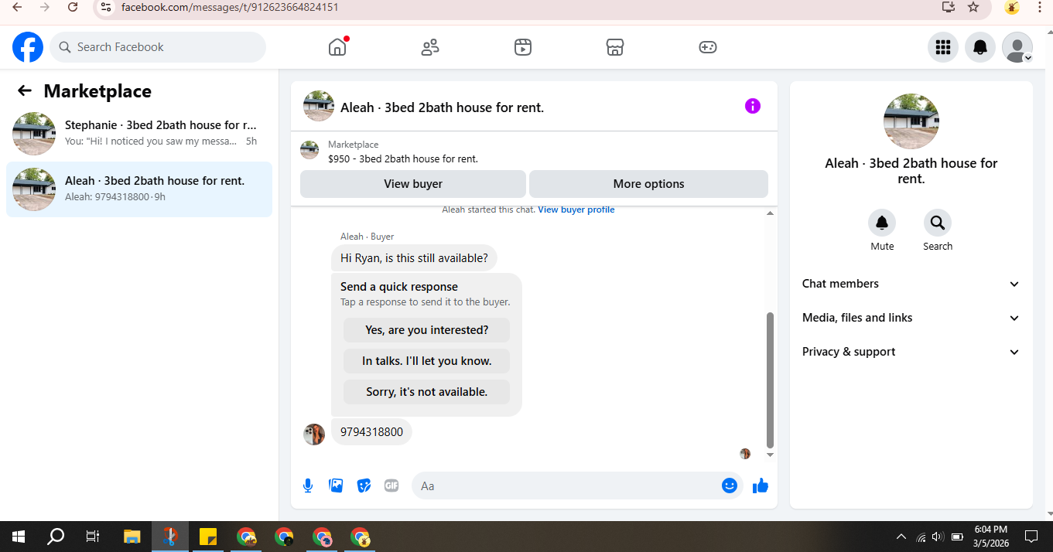Open the Friends icon in top navigation
This screenshot has width=1053, height=552.
pyautogui.click(x=430, y=47)
